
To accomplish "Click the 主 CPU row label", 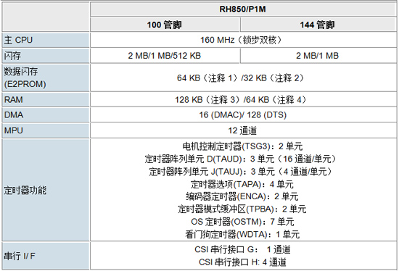I will click(46, 40).
